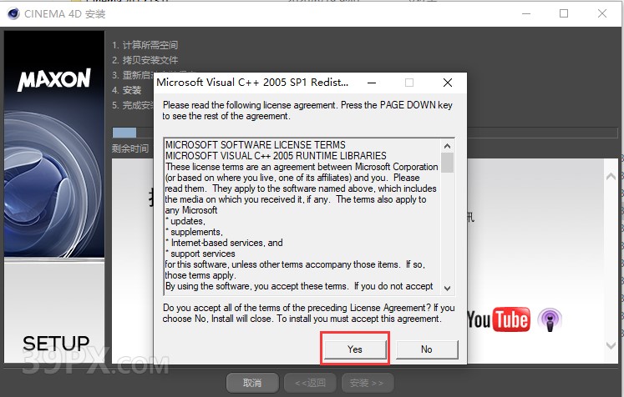The height and width of the screenshot is (397, 624).
Task: Minimize the CINEMA 4D installer window
Action: (x=525, y=13)
